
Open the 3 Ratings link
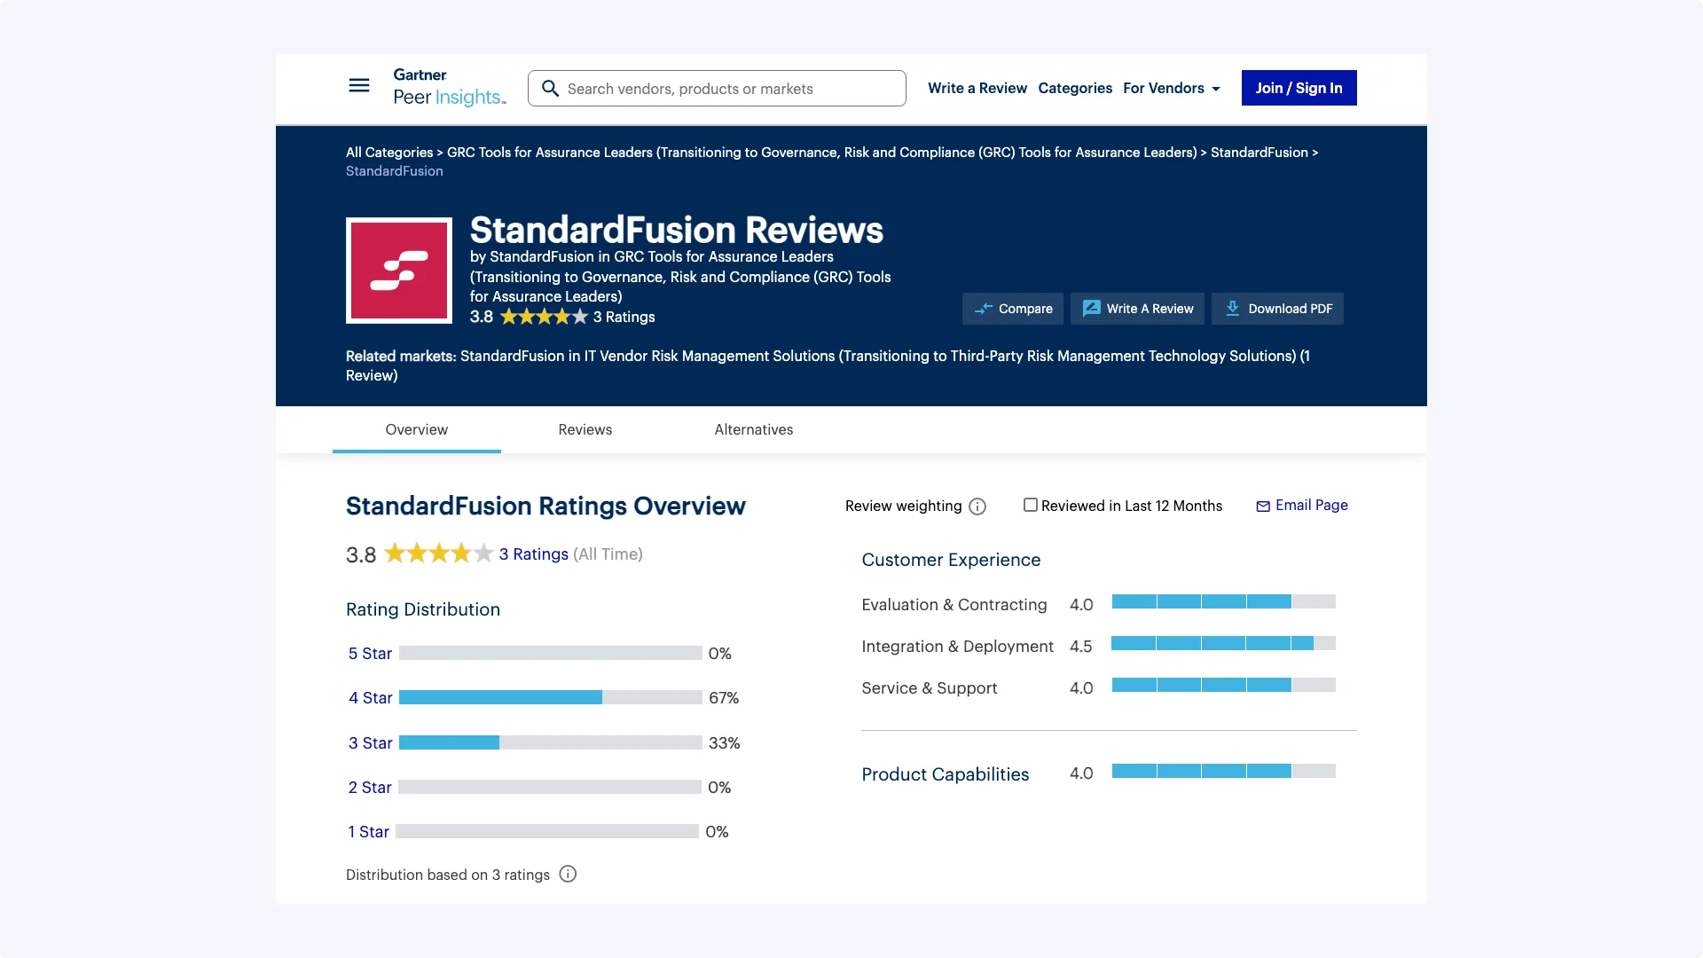(x=533, y=554)
